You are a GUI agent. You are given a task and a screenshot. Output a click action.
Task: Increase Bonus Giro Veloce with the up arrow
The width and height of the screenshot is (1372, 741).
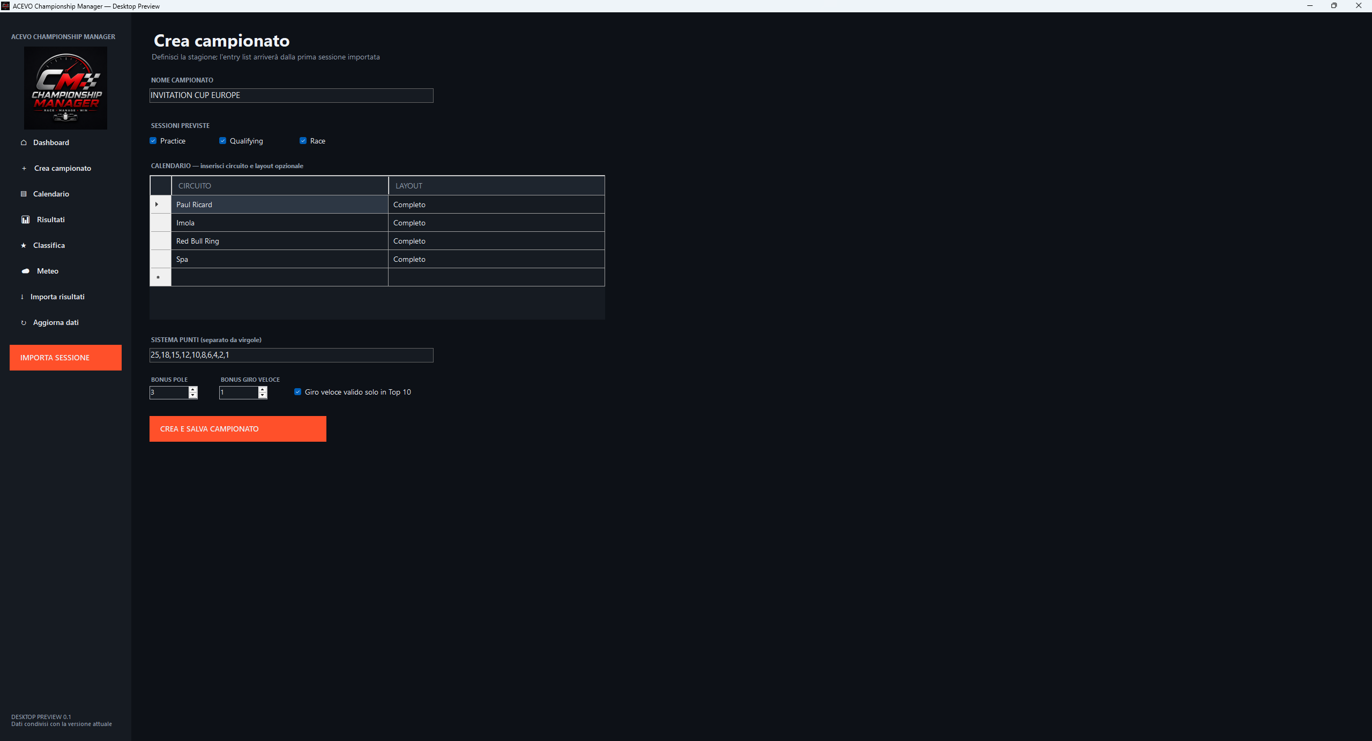263,389
